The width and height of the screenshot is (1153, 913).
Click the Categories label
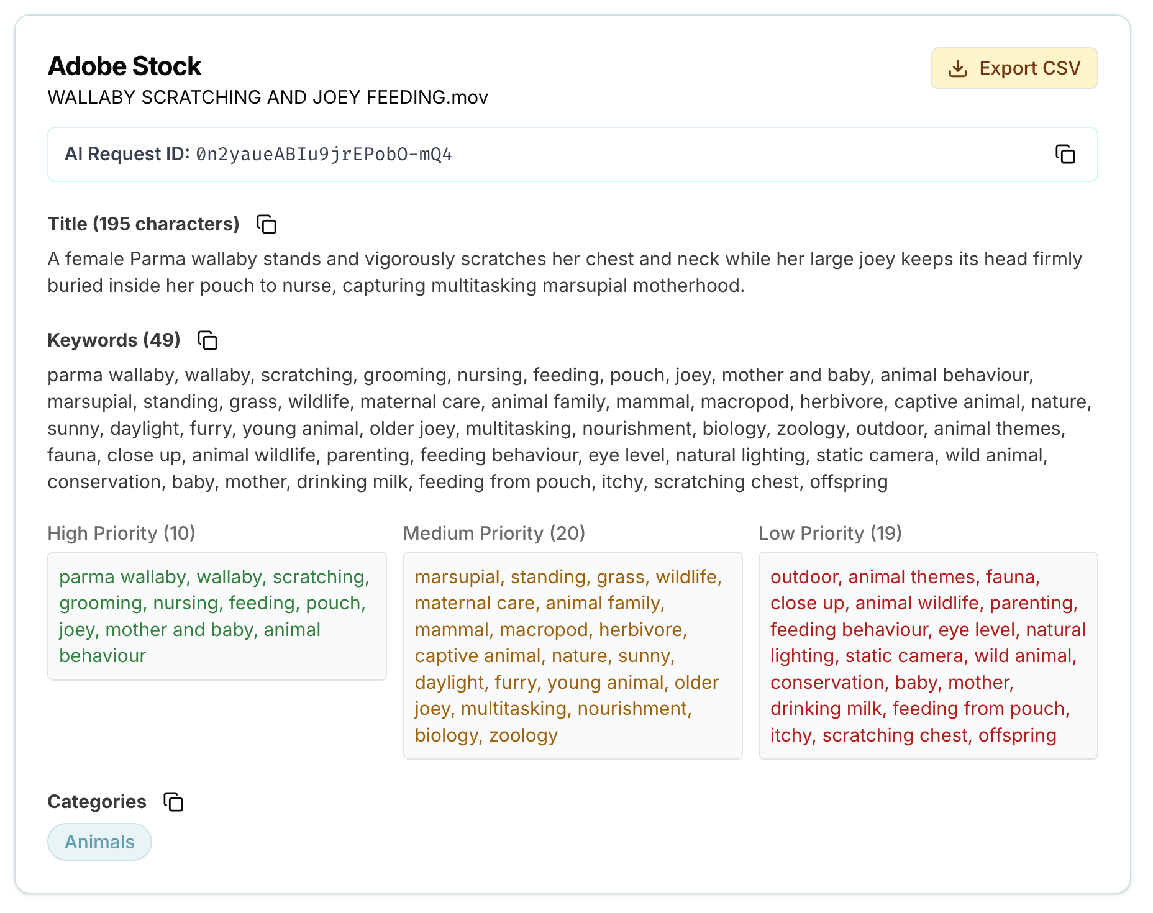coord(97,802)
